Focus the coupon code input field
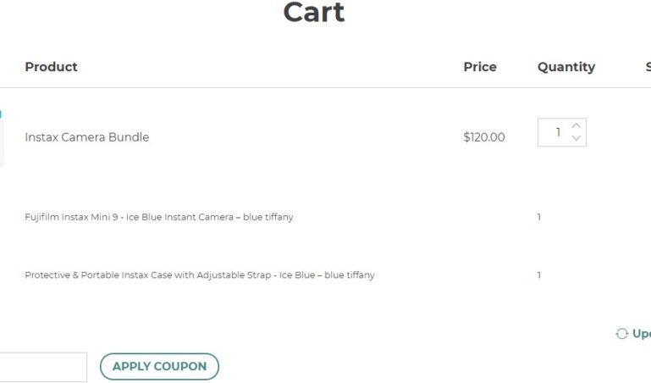This screenshot has width=651, height=383. click(x=42, y=367)
